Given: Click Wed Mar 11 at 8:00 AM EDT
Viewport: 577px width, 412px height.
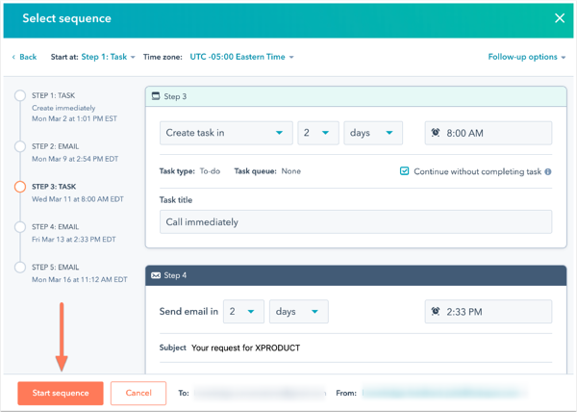Looking at the screenshot, I should click(78, 199).
